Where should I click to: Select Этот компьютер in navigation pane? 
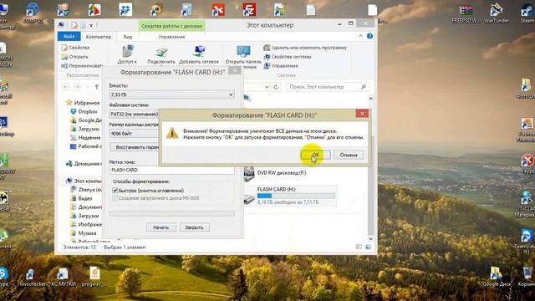[x=84, y=181]
